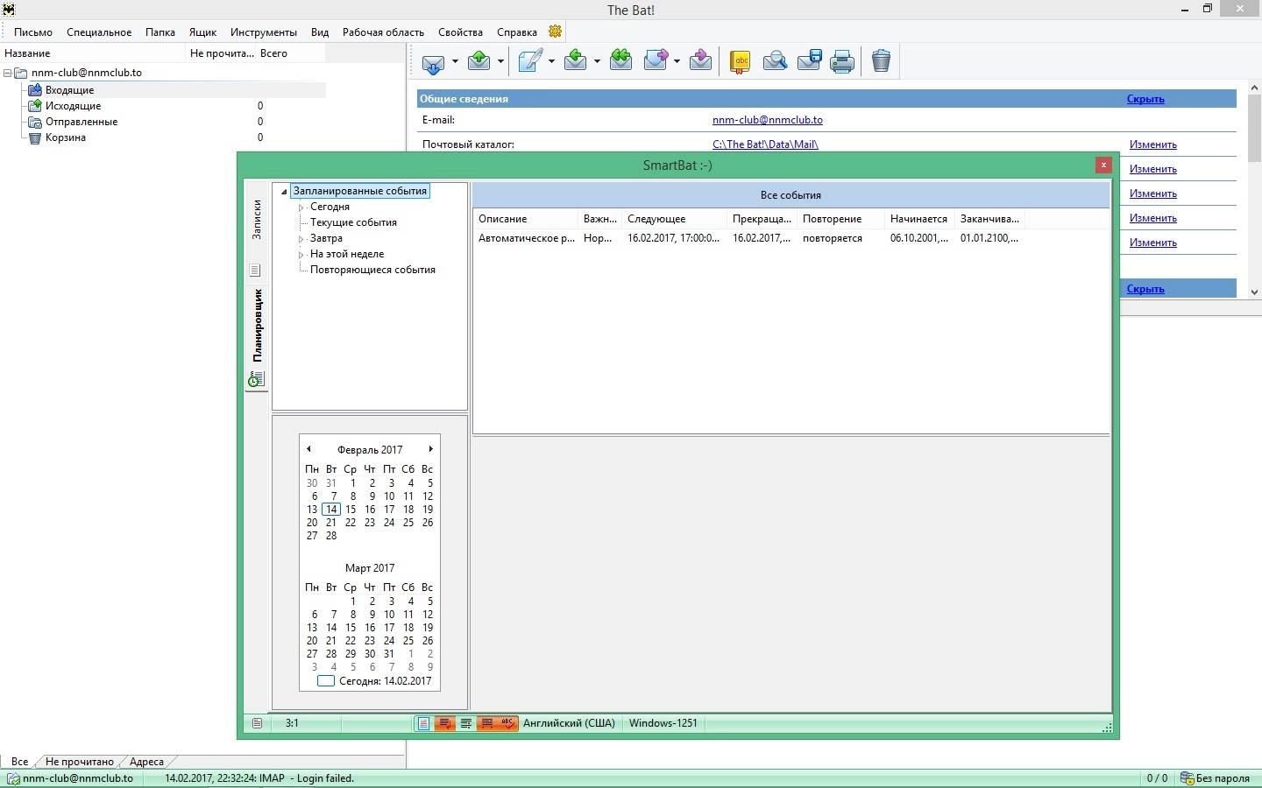Click the Повторяющиеся события tree item
The image size is (1262, 788).
click(x=372, y=270)
